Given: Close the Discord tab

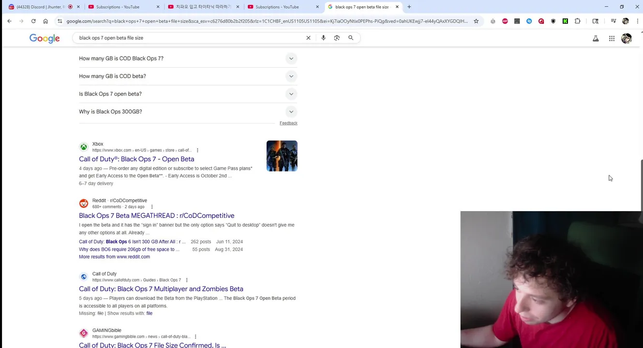Looking at the screenshot, I should coord(78,7).
